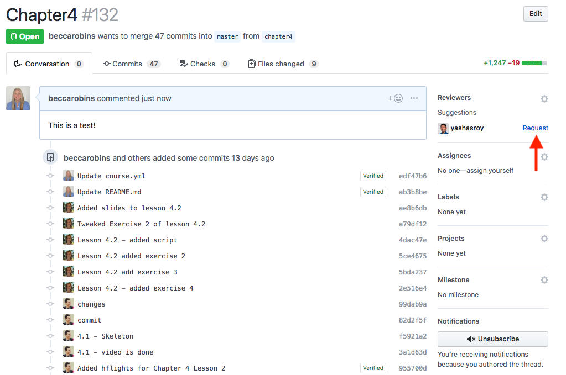
Task: Click commit hash 5bda237
Action: click(x=413, y=272)
